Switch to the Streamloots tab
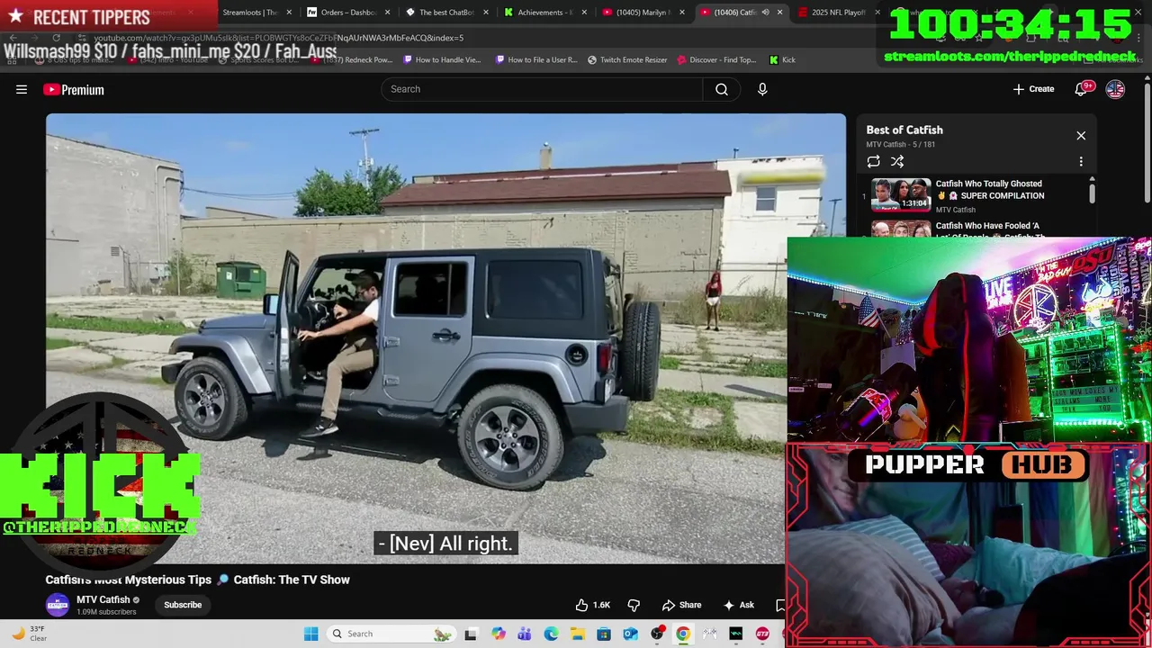 249,13
